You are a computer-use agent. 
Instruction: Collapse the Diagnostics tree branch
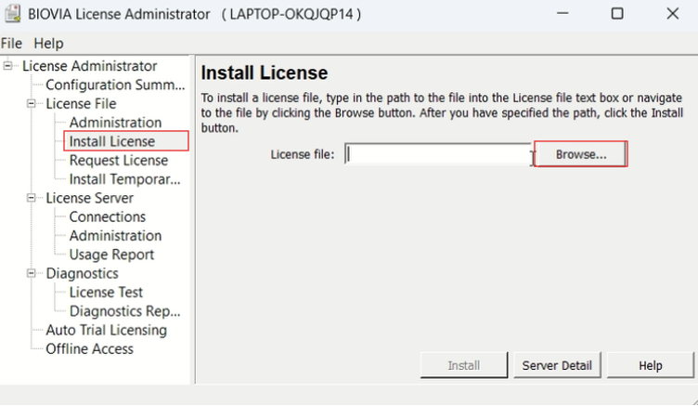pyautogui.click(x=32, y=273)
